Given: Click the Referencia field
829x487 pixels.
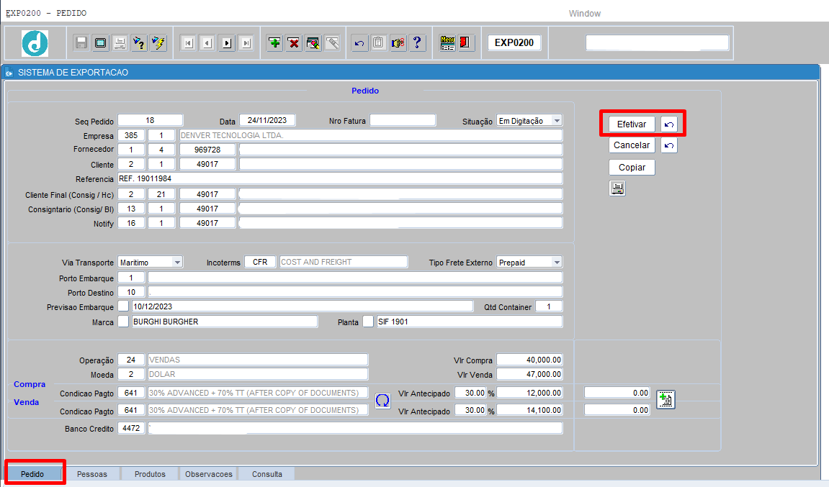Looking at the screenshot, I should click(340, 178).
